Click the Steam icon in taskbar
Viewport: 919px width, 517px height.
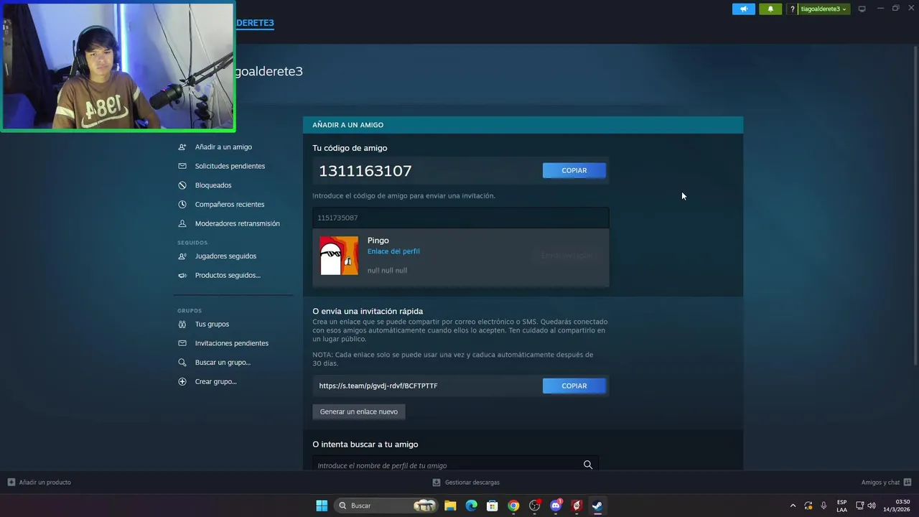coord(597,506)
